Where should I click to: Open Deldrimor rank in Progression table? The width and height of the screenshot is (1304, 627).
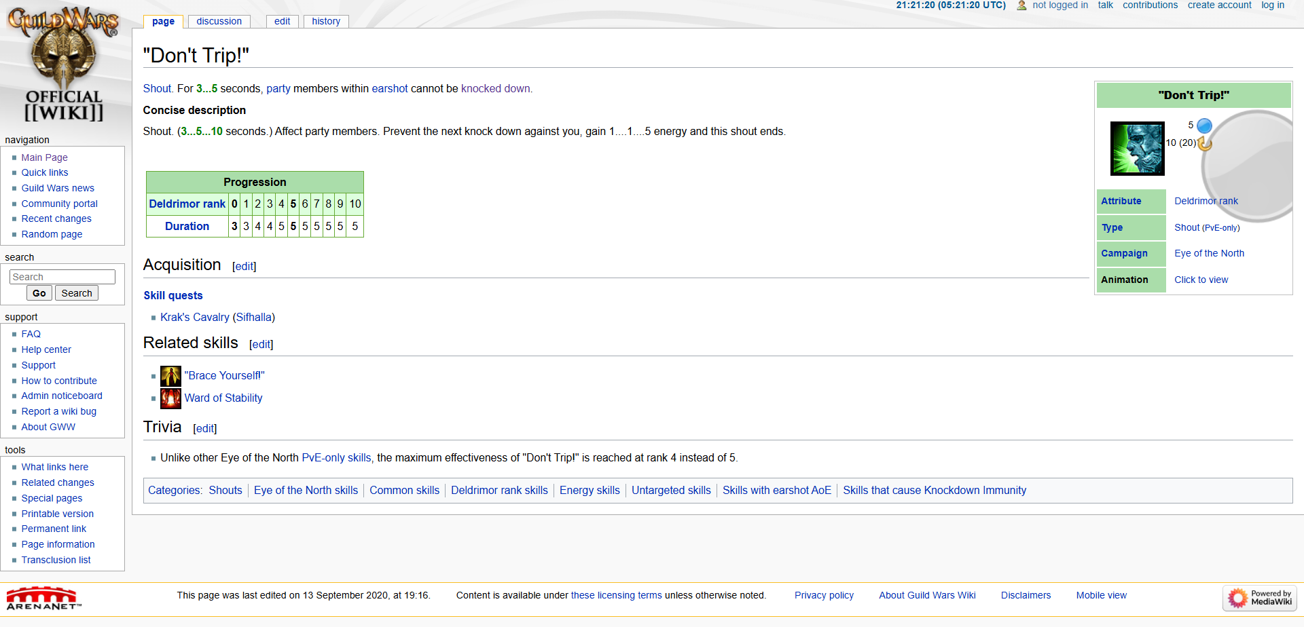[x=187, y=204]
